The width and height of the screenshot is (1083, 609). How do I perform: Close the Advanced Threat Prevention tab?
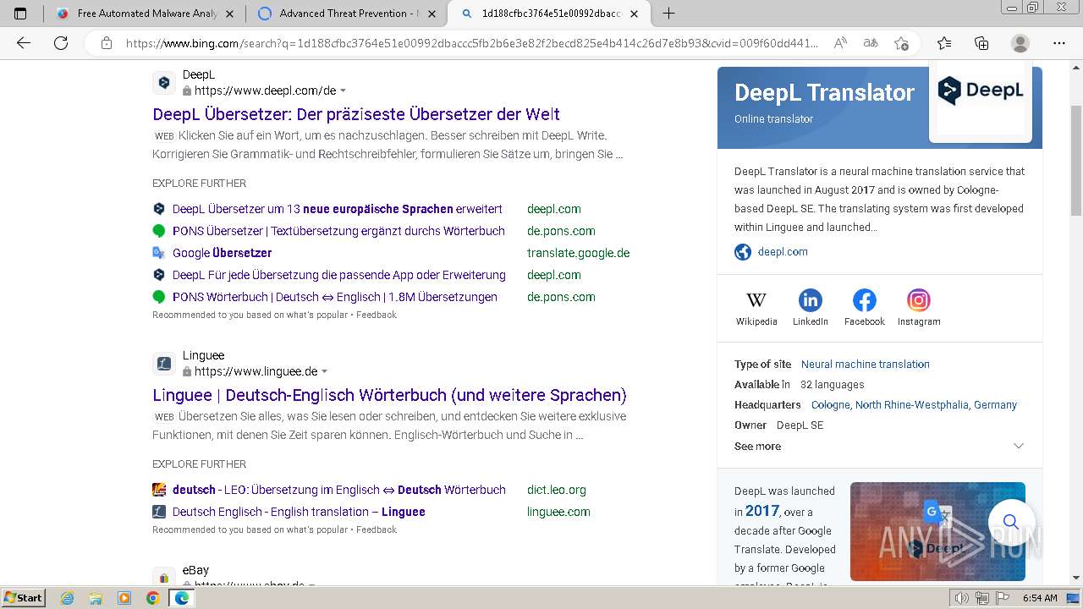(x=432, y=14)
